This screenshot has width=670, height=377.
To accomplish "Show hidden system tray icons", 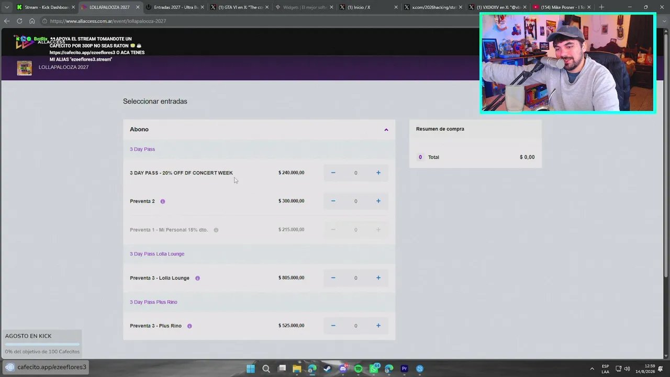I will tap(592, 369).
